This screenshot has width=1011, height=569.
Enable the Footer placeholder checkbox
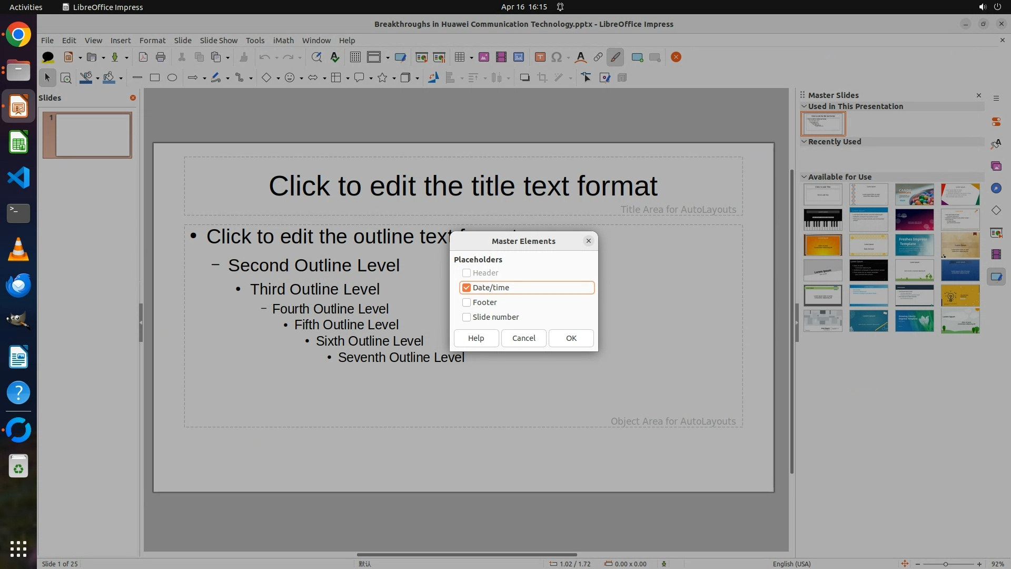(x=467, y=302)
